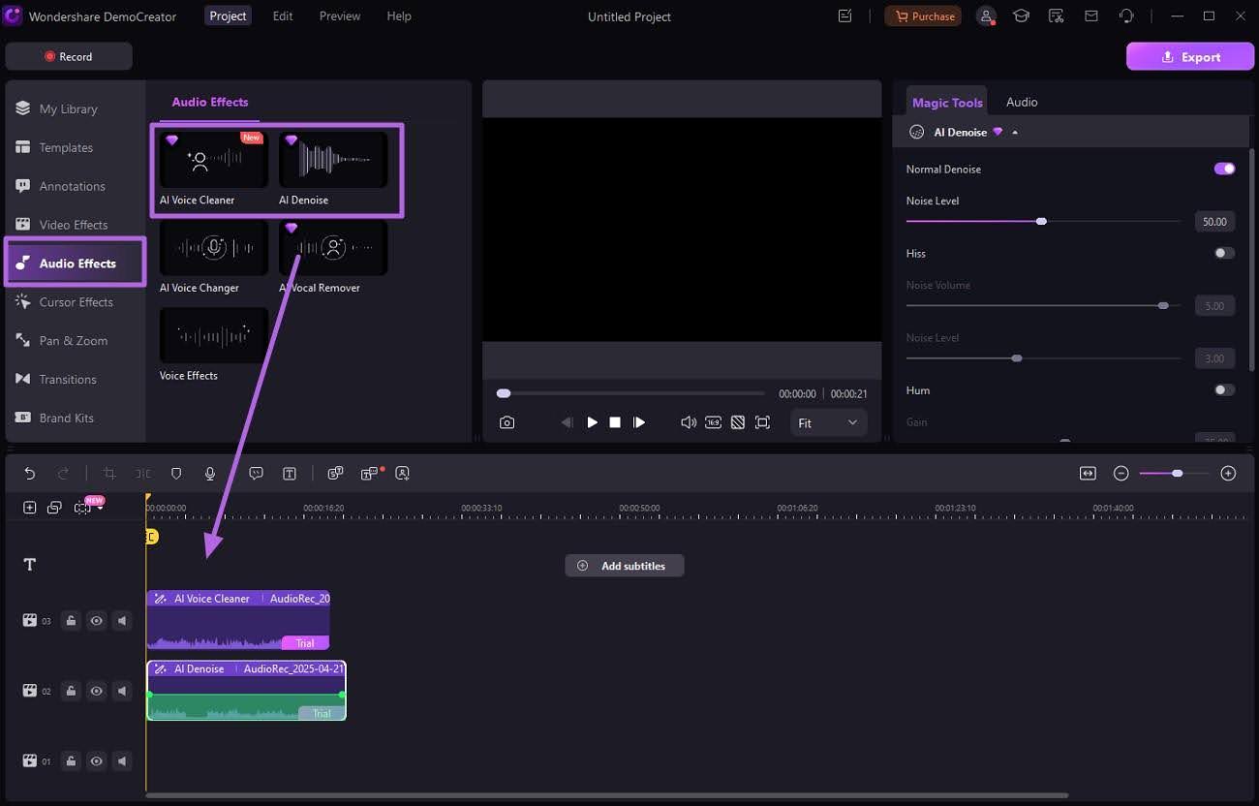Lock track 02

[x=71, y=691]
